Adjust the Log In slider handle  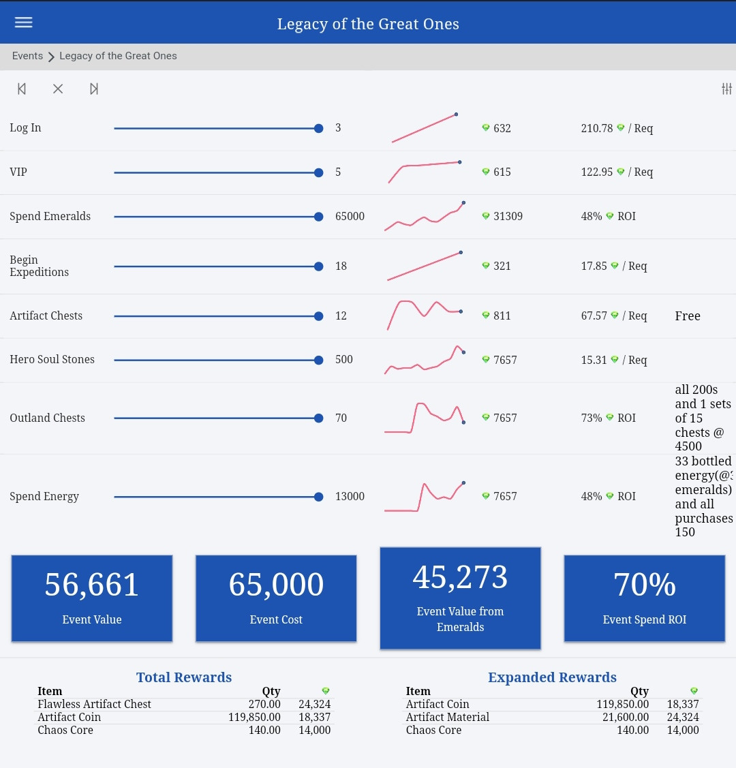319,128
